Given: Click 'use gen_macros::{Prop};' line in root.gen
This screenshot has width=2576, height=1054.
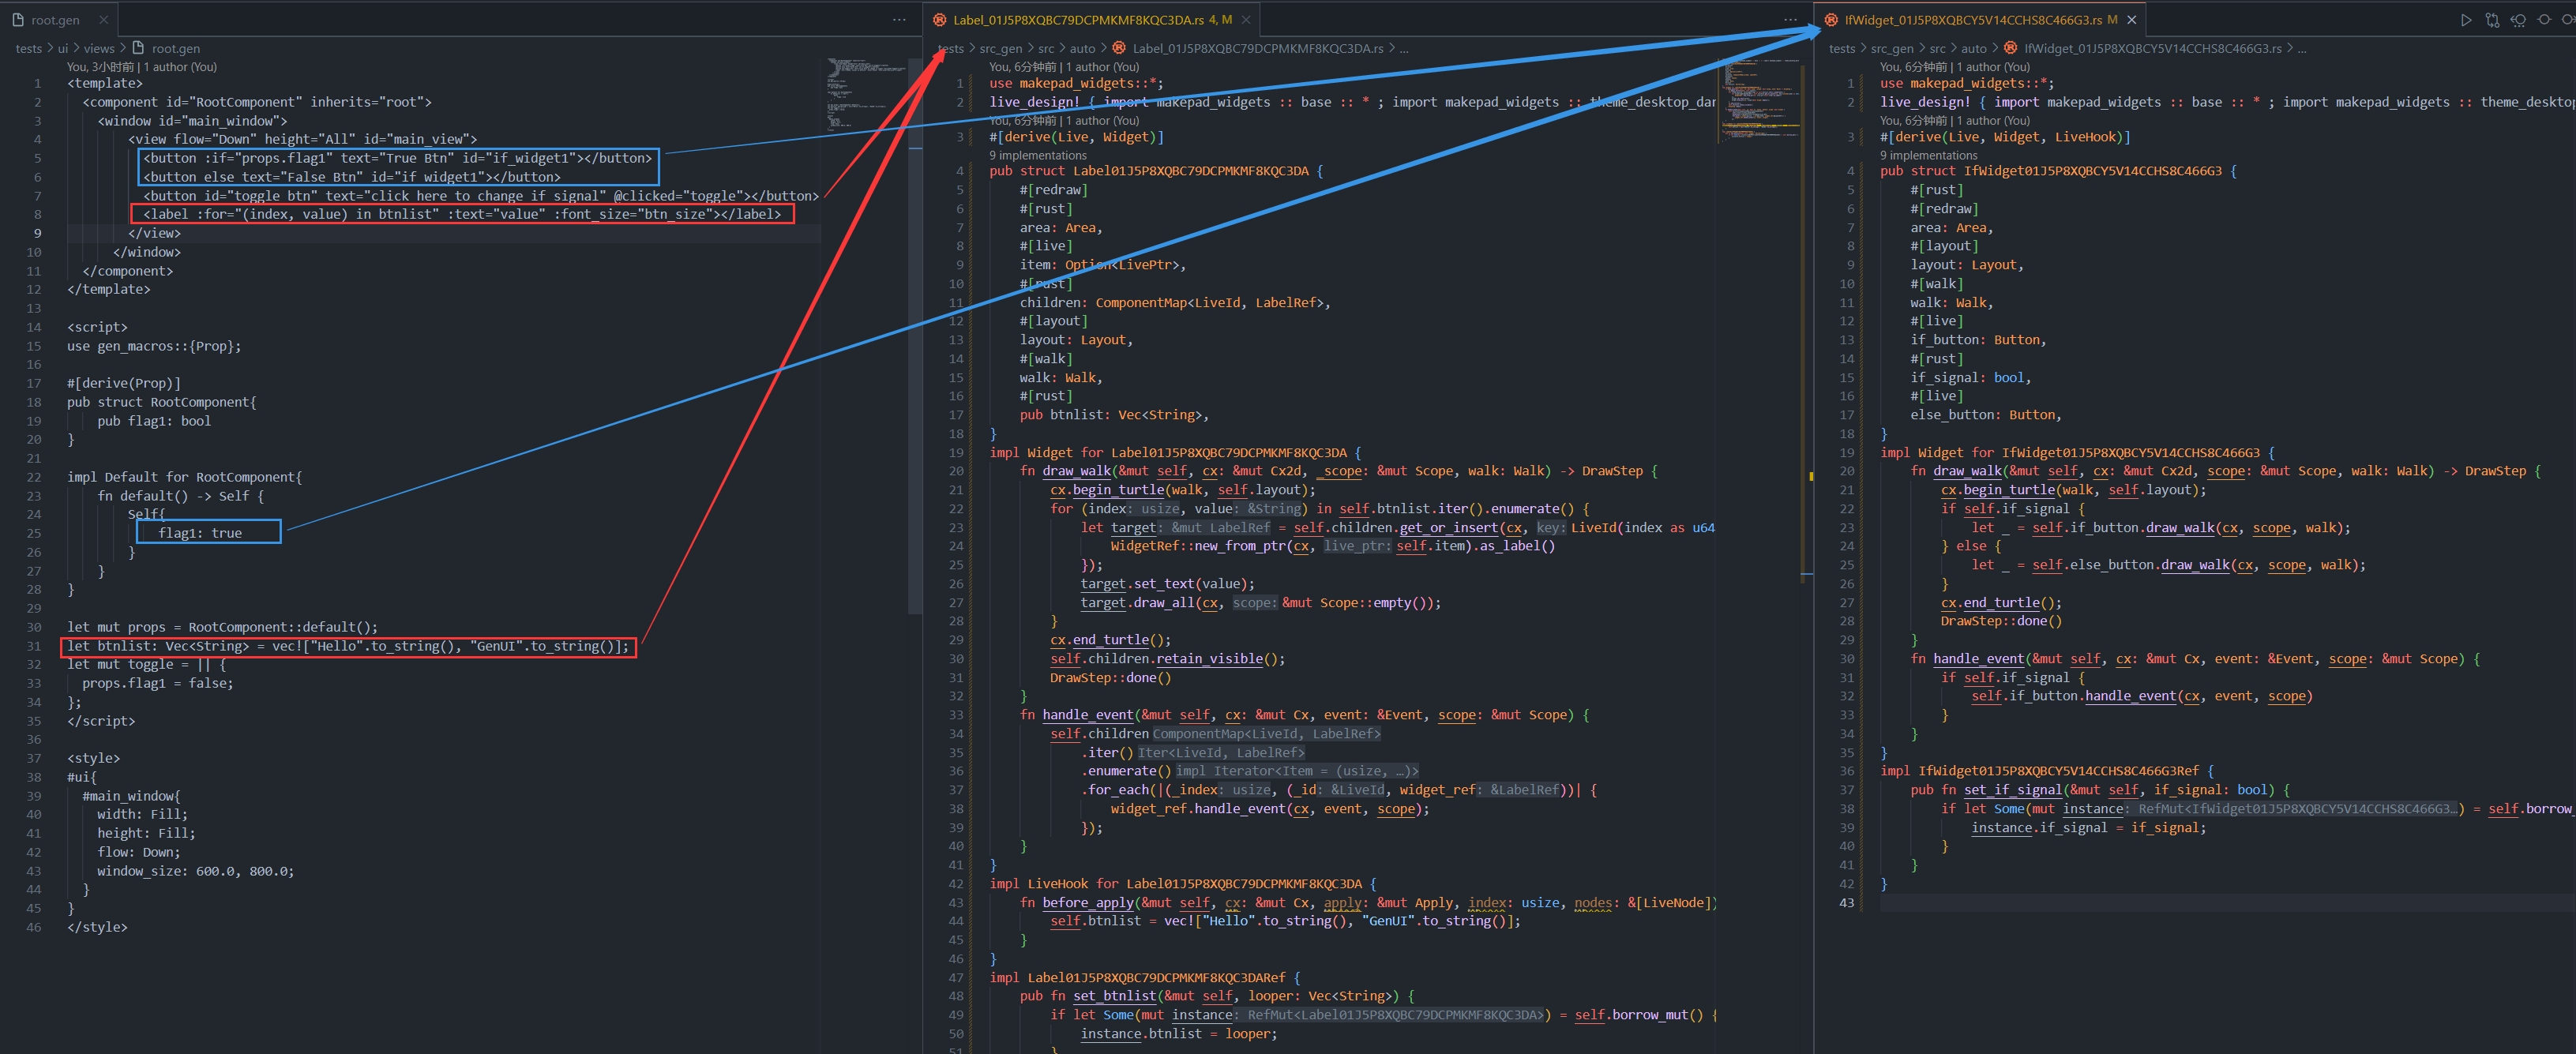Looking at the screenshot, I should click(x=154, y=346).
